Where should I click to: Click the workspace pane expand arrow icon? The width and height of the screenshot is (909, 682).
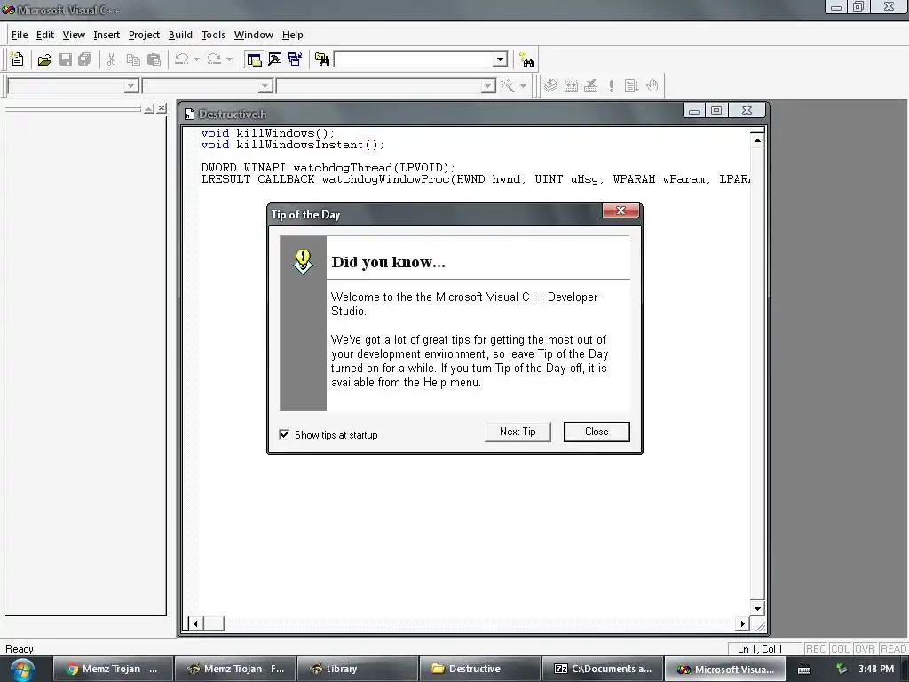click(x=149, y=108)
